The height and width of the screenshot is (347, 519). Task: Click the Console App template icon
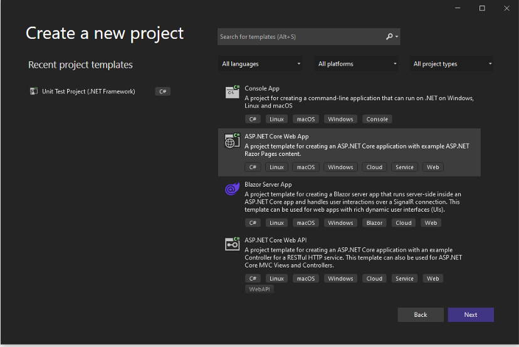tap(232, 92)
